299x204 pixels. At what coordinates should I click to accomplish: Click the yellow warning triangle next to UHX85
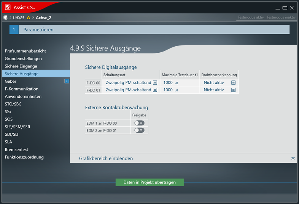coord(28,17)
